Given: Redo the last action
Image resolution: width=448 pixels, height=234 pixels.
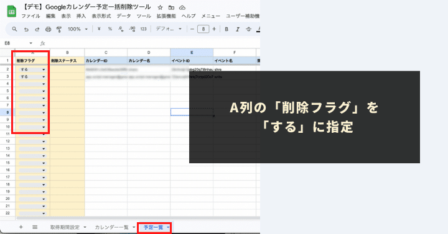Looking at the screenshot, I should click(x=37, y=29).
